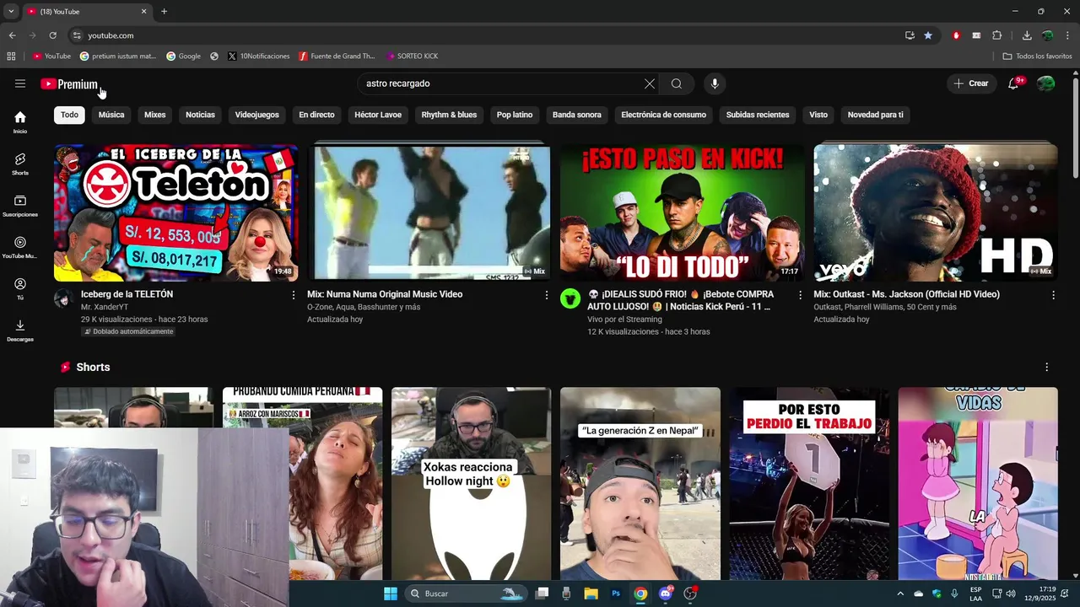Screen dimensions: 1080x607
Task: Open options for Numa Numa mix
Action: click(x=547, y=295)
